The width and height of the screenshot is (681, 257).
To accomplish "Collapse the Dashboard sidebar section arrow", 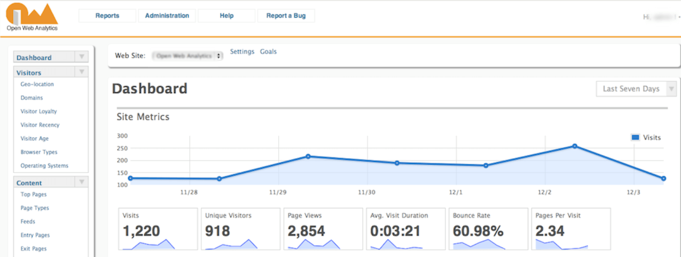I will pos(82,57).
